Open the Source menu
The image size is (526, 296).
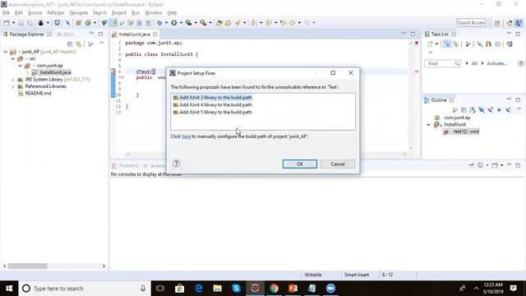(35, 13)
